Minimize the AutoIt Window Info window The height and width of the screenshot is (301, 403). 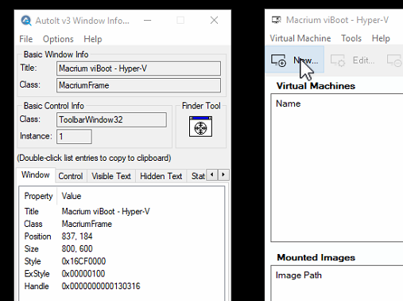point(148,20)
